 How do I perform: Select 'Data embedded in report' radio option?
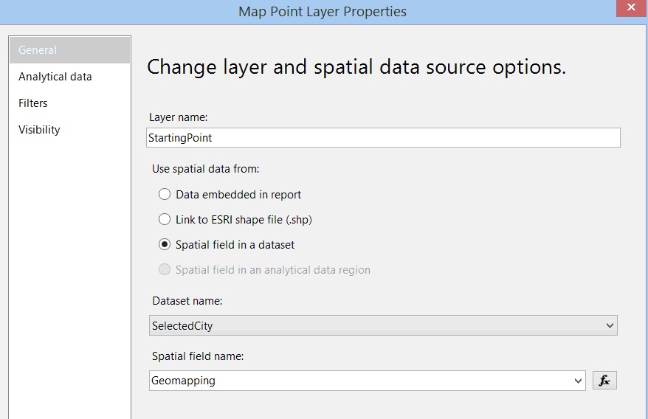(x=165, y=195)
